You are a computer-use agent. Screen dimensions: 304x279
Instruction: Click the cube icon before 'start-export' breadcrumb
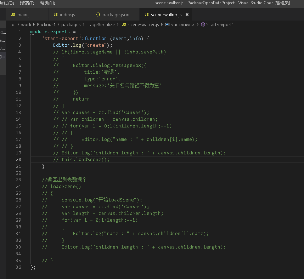click(x=203, y=24)
